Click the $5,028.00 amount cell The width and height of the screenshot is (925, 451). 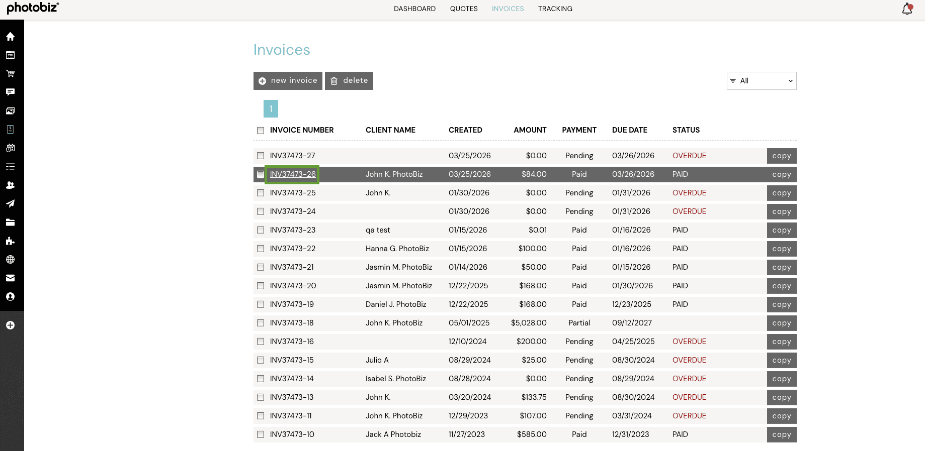529,323
